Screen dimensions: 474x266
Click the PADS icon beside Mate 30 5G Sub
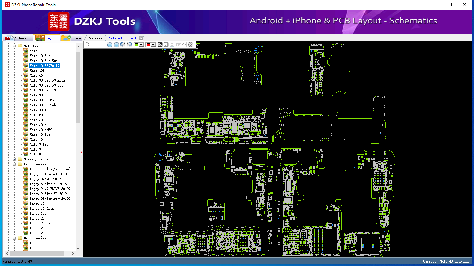tap(26, 105)
